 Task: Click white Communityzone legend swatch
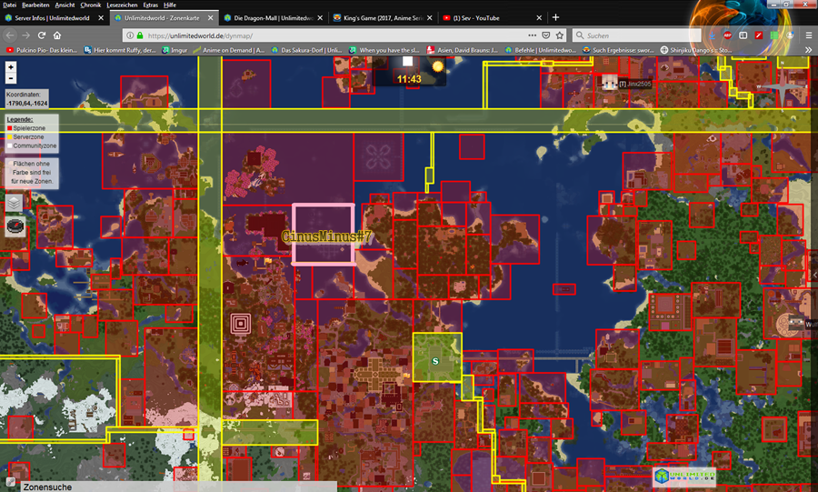9,146
